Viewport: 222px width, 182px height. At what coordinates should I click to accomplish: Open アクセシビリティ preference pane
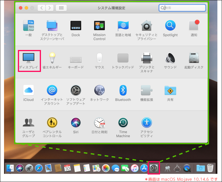(x=146, y=127)
